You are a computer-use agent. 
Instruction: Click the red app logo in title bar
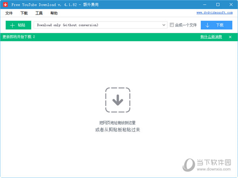[x=5, y=4]
